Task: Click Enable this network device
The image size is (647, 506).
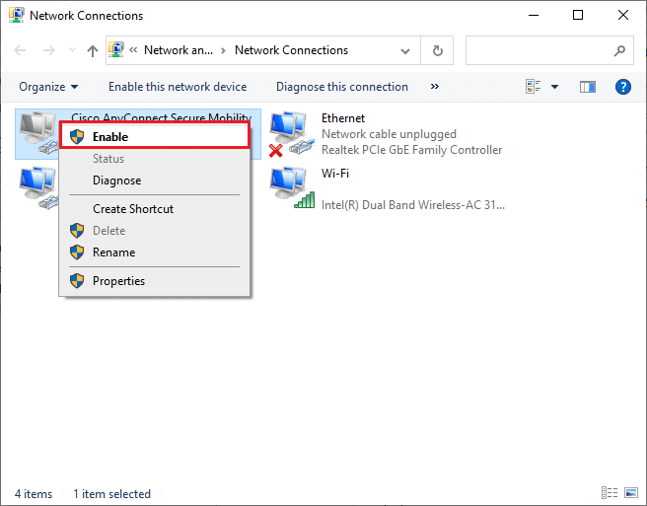Action: [x=178, y=87]
